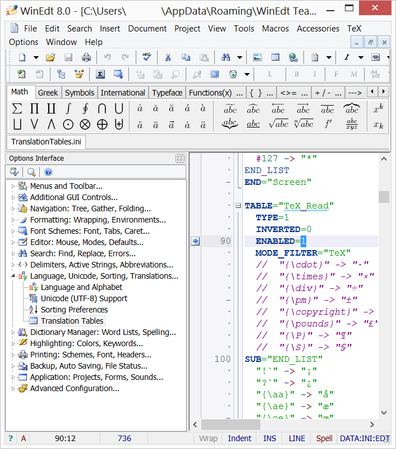Run spell check via ABC icon
The width and height of the screenshot is (396, 449).
147,57
